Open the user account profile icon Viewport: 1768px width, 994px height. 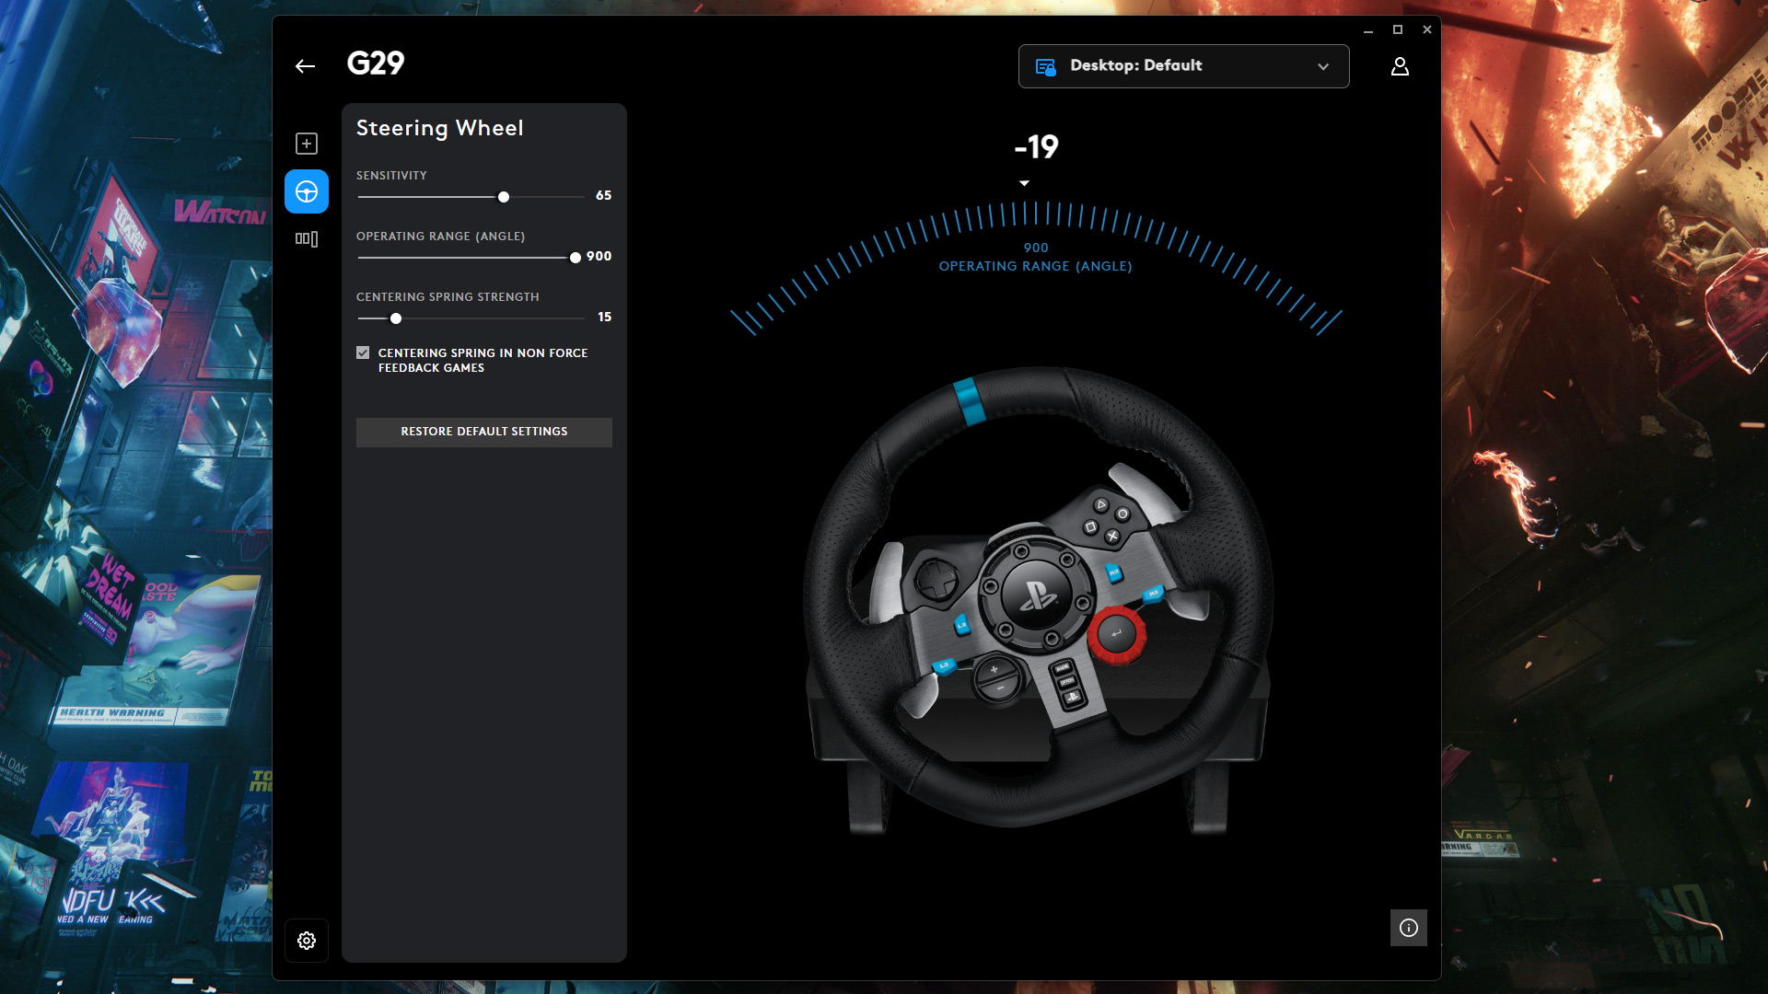click(x=1400, y=66)
